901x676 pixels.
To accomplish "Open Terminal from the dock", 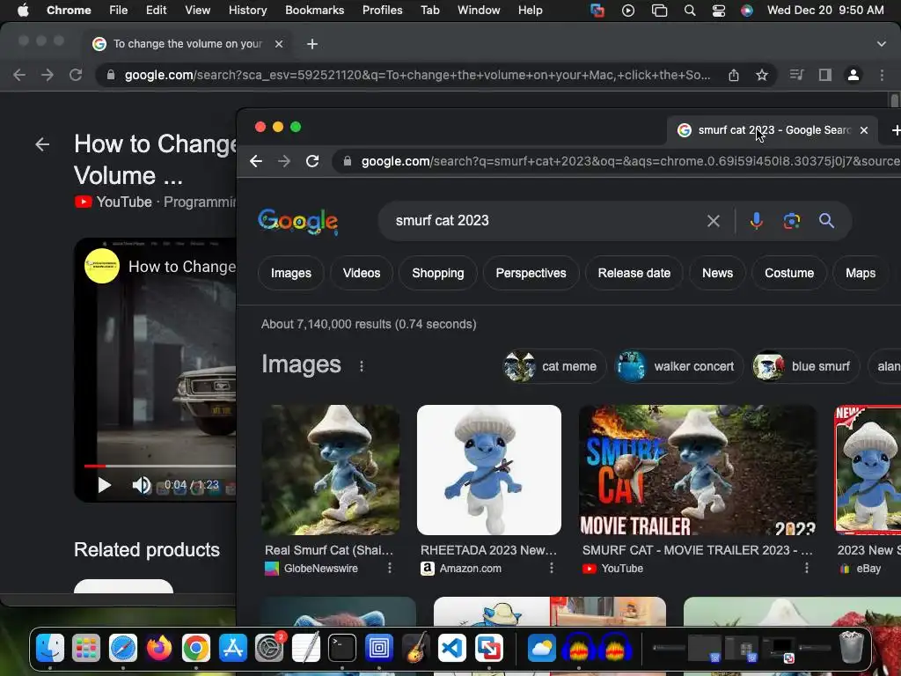I will pos(342,649).
